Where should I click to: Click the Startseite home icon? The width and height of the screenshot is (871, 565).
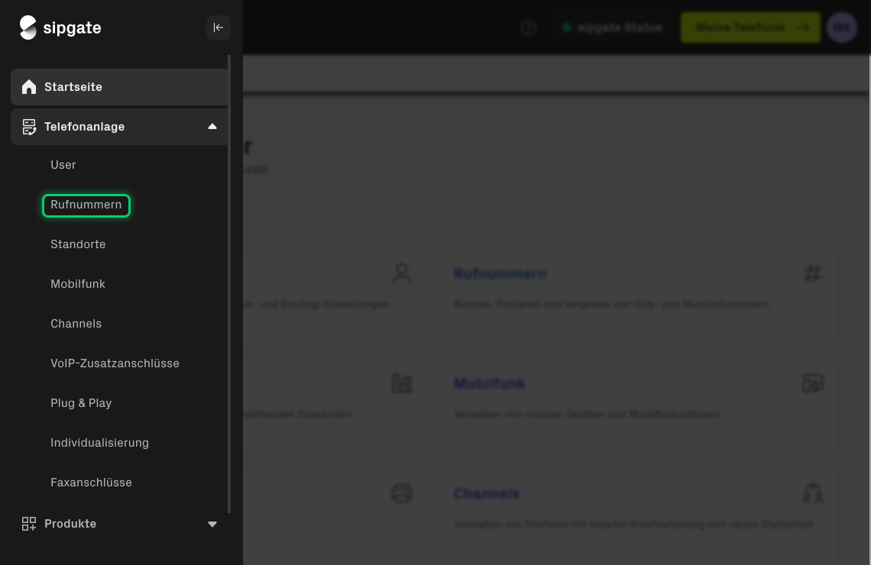point(29,87)
